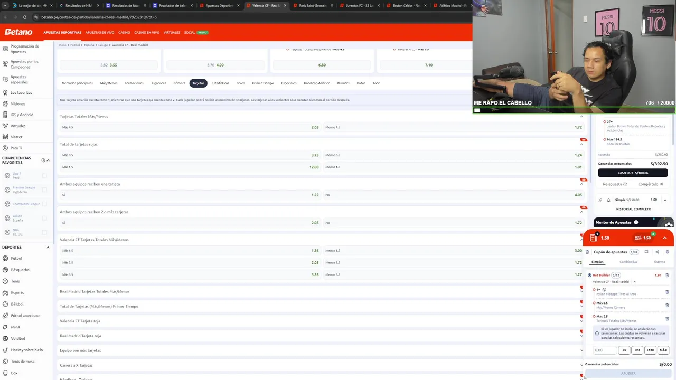
Task: Toggle LaLiga España checkbox
Action: point(44,218)
